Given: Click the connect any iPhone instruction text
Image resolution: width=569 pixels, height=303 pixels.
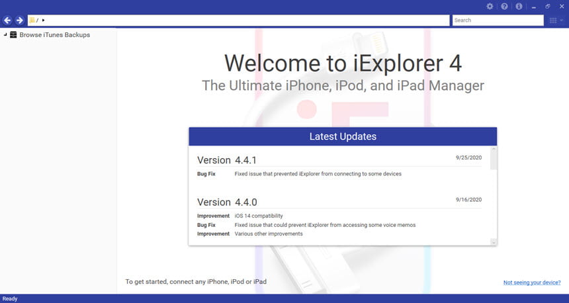Looking at the screenshot, I should click(x=196, y=282).
